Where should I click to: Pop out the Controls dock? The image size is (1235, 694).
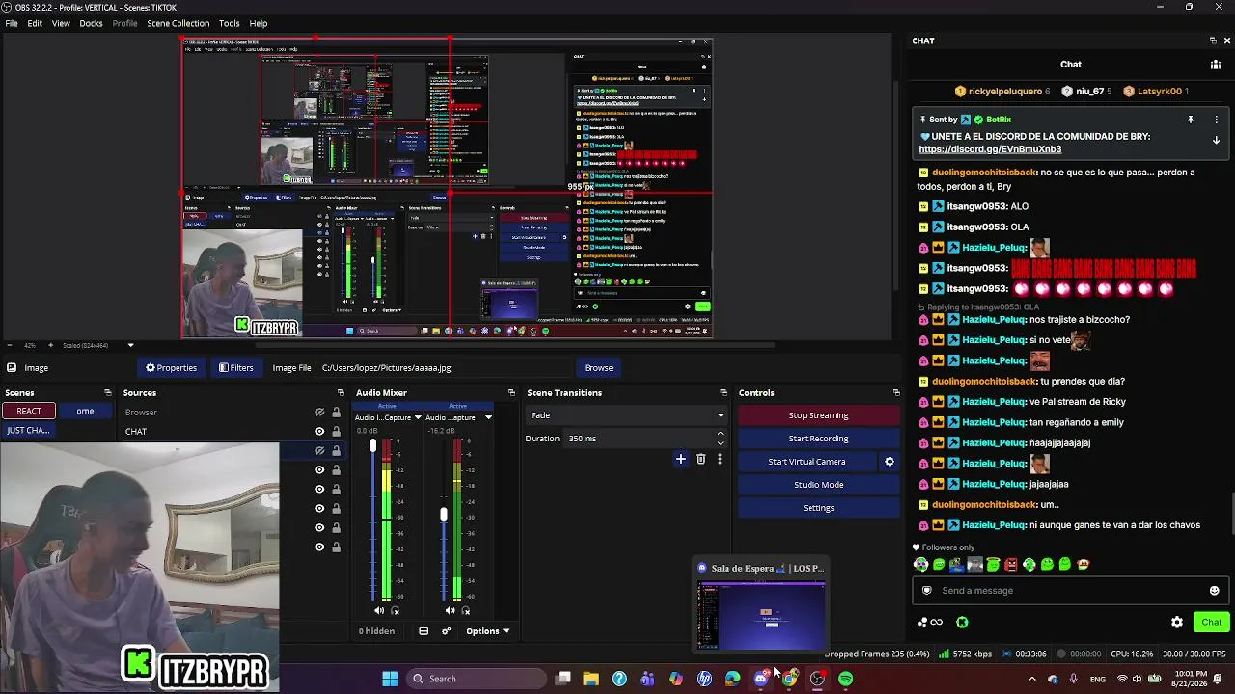(x=896, y=393)
